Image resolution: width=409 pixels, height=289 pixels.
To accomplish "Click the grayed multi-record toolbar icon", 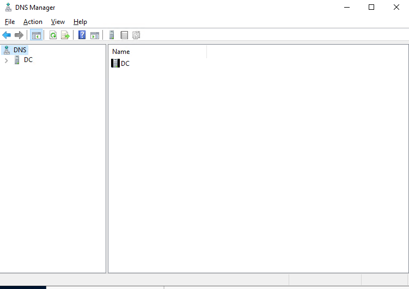I will pyautogui.click(x=136, y=35).
